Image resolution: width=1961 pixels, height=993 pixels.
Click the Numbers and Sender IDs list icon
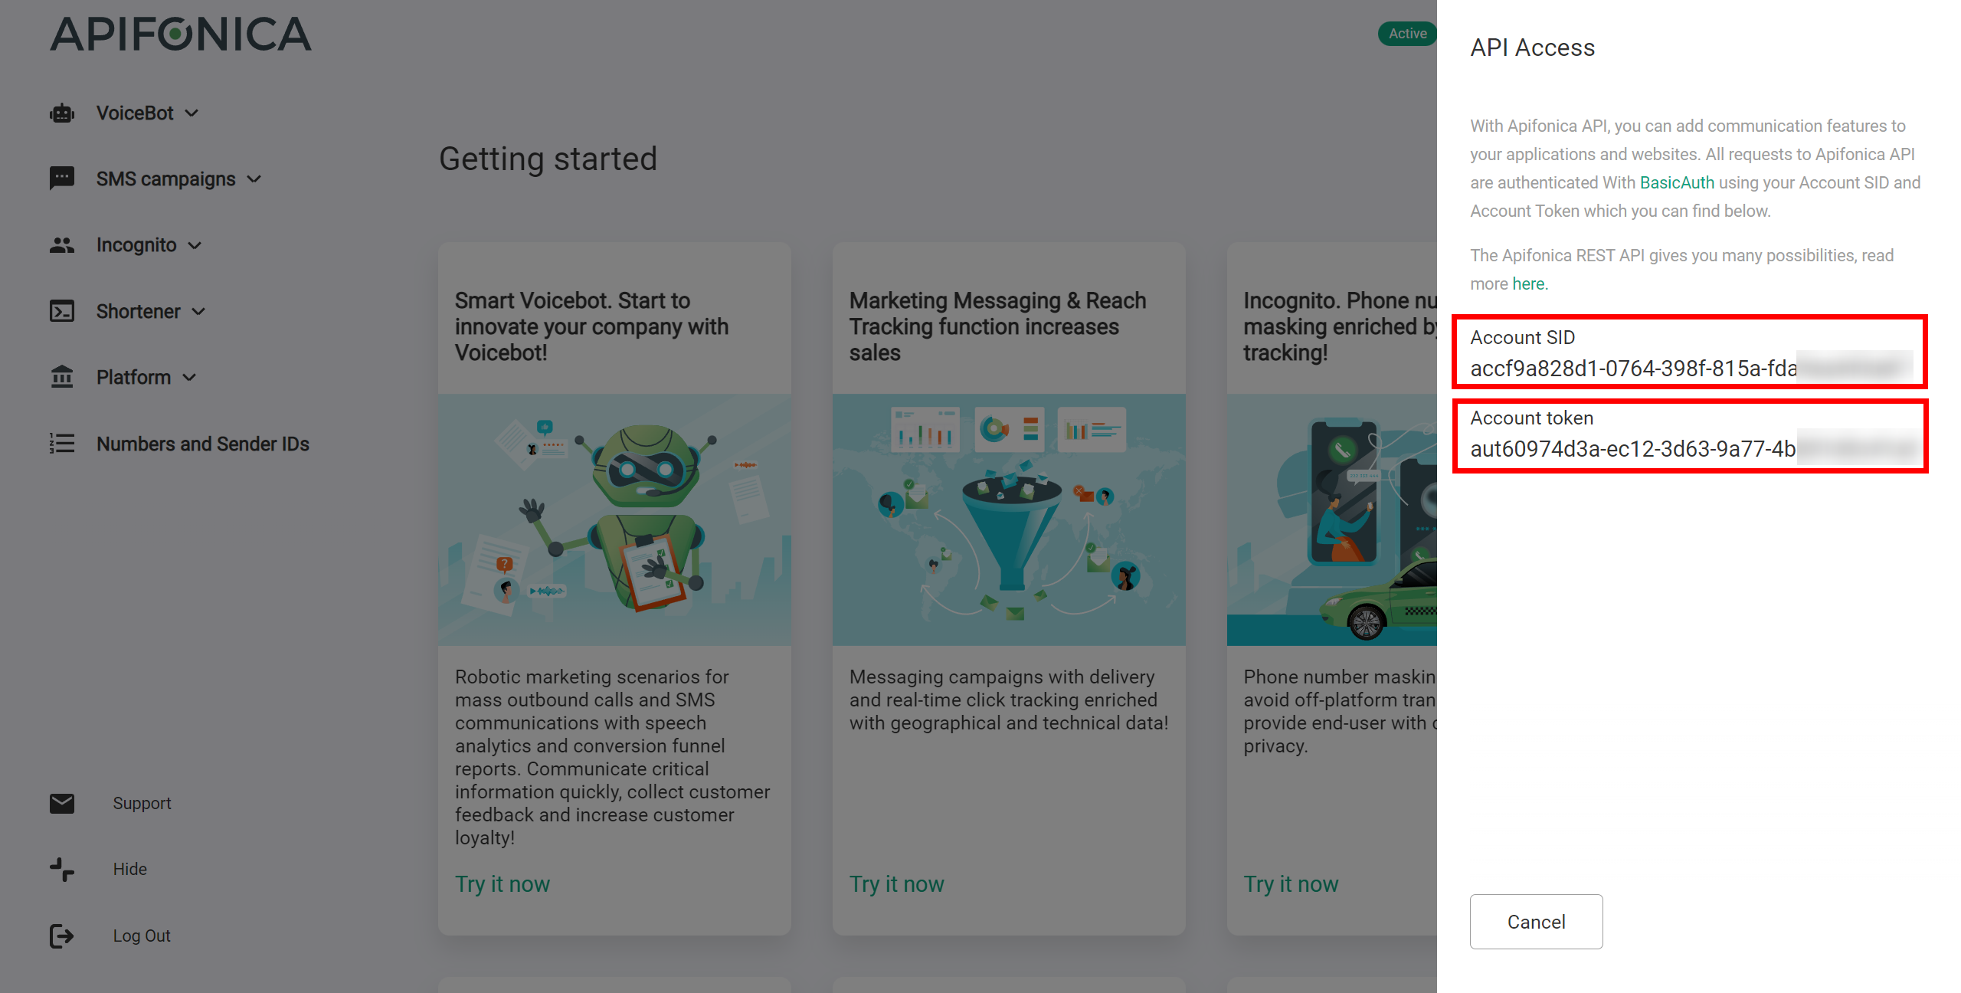click(62, 444)
